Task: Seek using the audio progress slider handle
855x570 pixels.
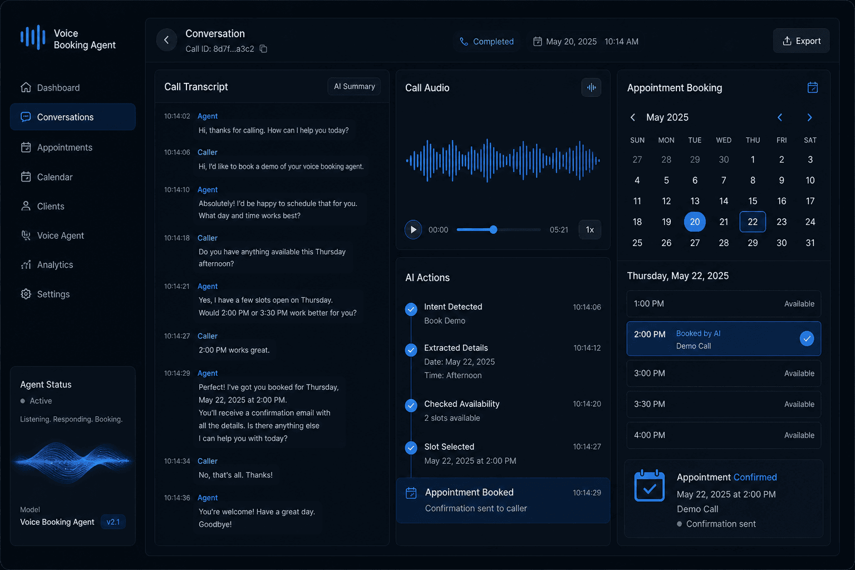Action: click(x=493, y=229)
